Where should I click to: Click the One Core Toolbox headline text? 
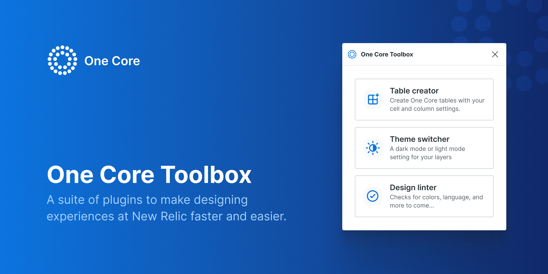[149, 175]
